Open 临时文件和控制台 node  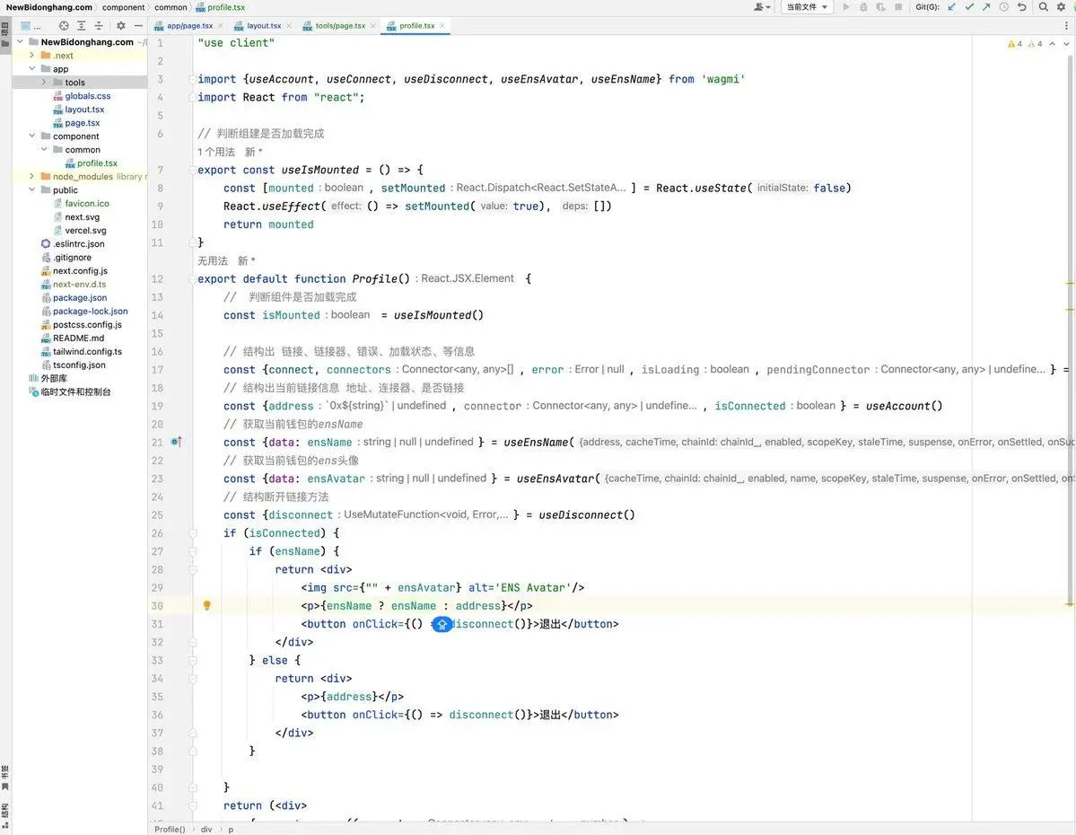pyautogui.click(x=75, y=392)
